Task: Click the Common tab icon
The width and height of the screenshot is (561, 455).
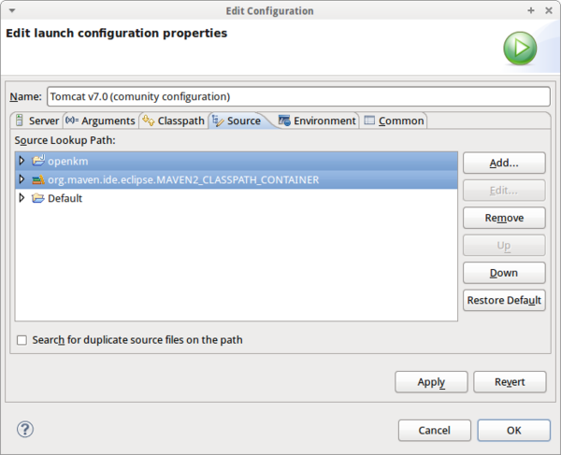Action: pos(370,121)
